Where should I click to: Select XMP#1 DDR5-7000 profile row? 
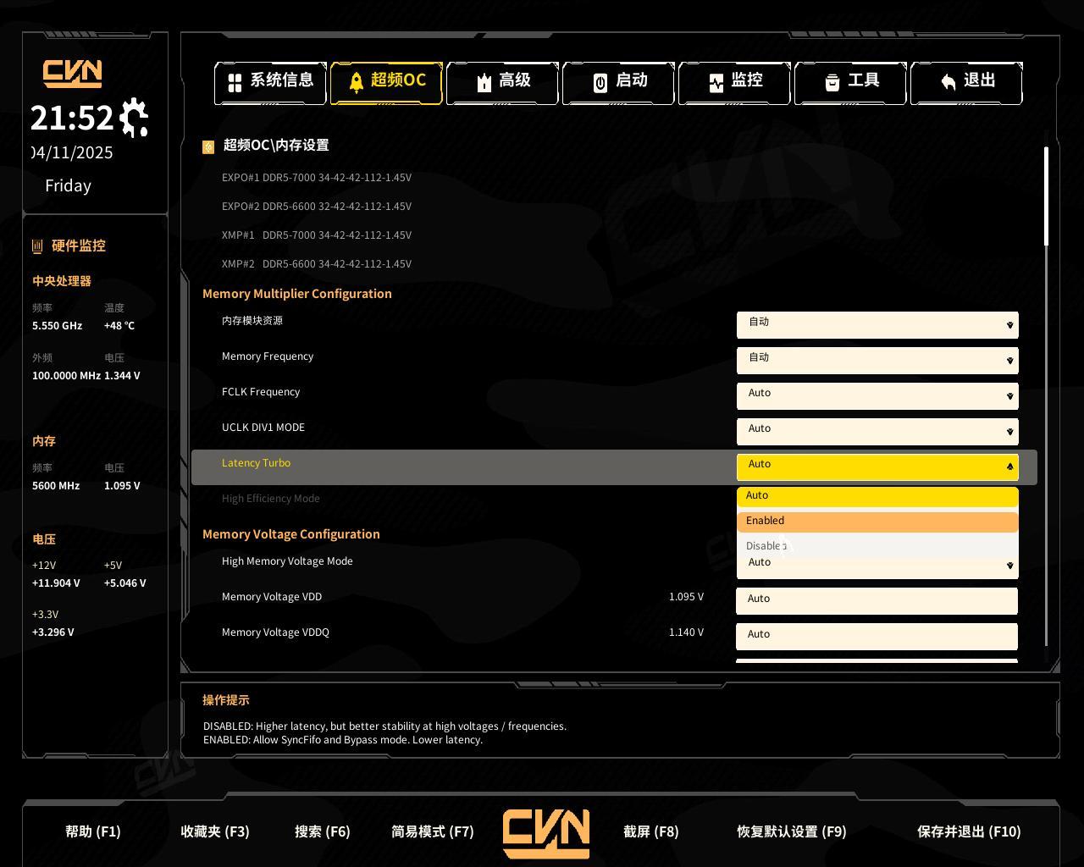317,235
